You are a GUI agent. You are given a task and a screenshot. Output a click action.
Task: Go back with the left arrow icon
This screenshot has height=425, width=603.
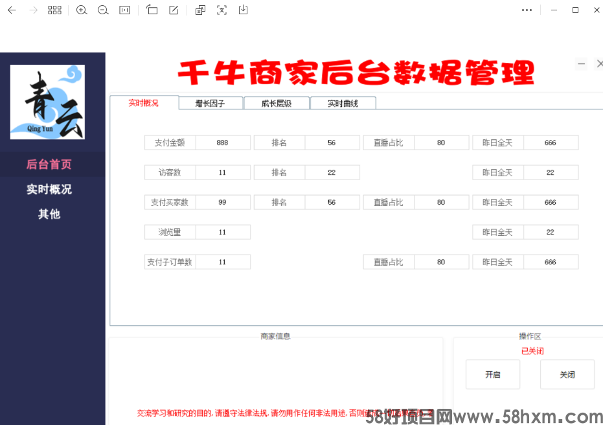coord(12,10)
